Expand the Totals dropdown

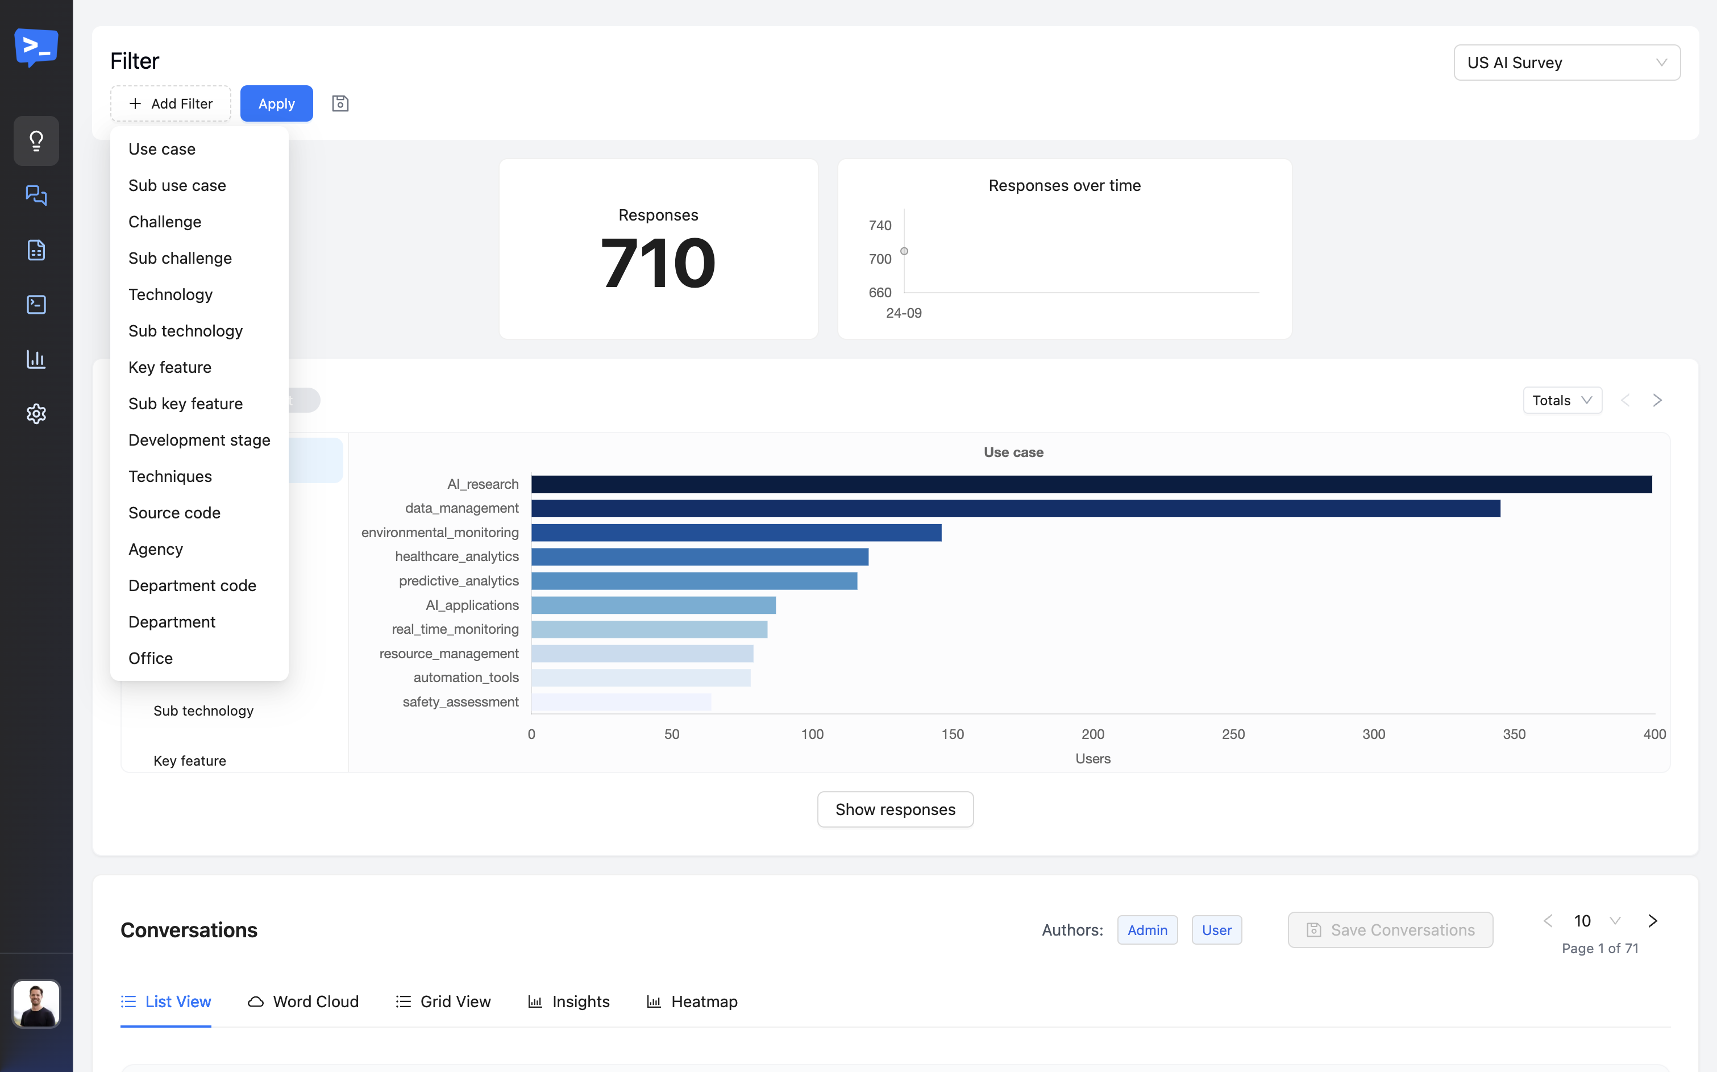click(1562, 401)
